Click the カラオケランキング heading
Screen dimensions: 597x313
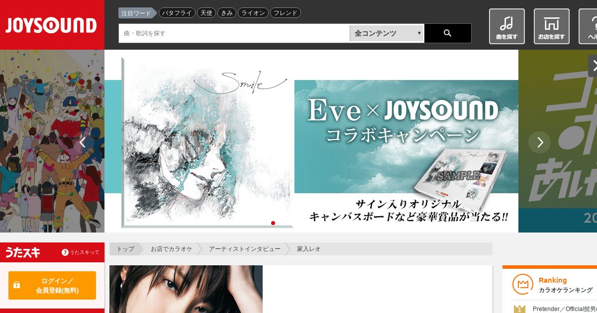coord(566,290)
